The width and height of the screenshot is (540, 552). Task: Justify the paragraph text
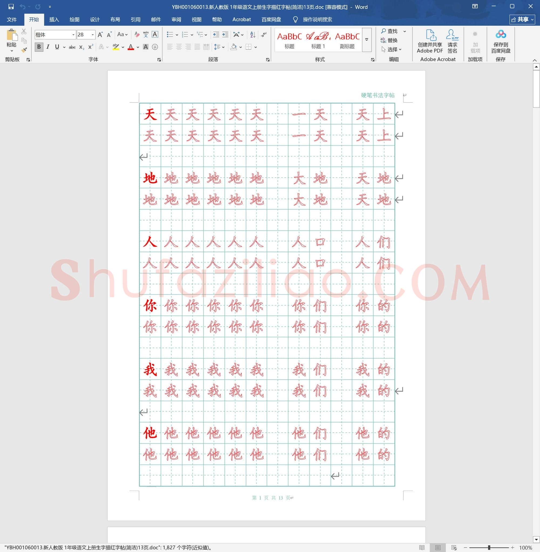pyautogui.click(x=197, y=47)
